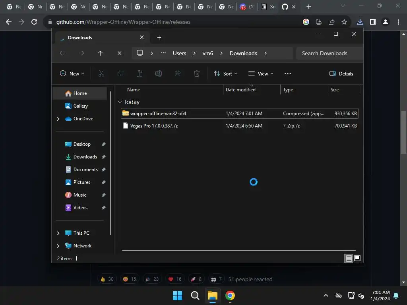Viewport: 407px width, 305px height.
Task: Expand the Network tree node
Action: click(x=58, y=246)
